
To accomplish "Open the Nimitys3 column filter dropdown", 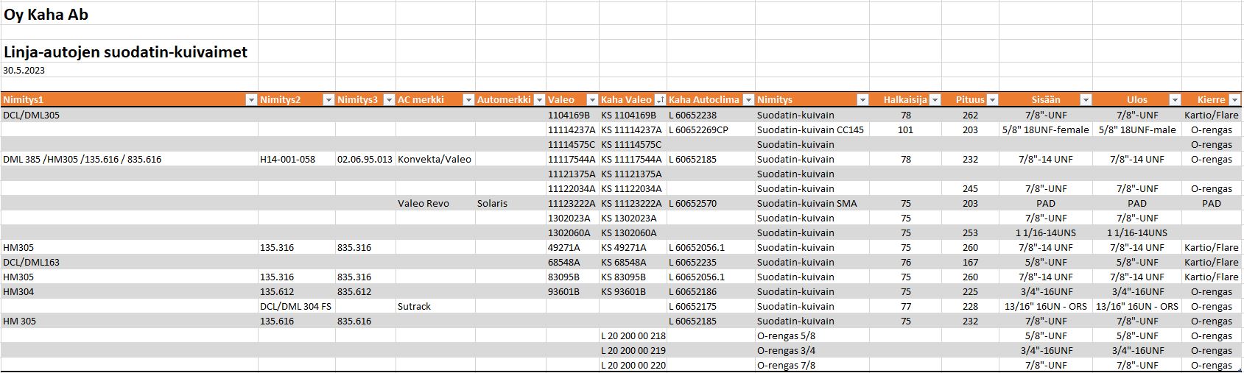I will (389, 100).
